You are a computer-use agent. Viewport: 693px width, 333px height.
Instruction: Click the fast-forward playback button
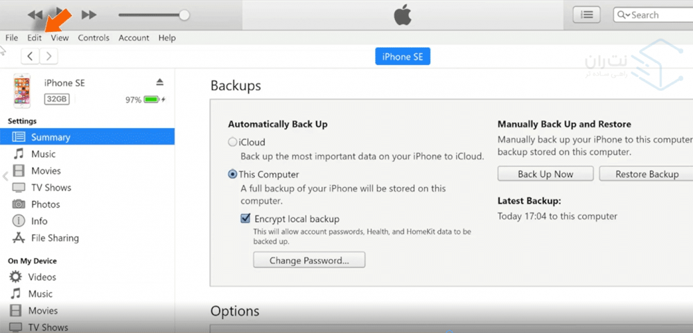(89, 15)
